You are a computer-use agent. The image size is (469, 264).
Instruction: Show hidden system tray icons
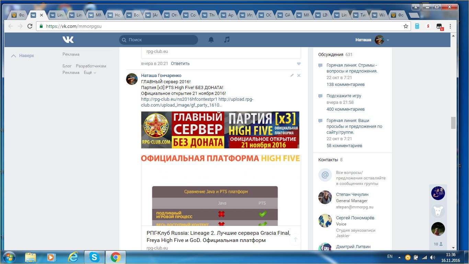coord(399,257)
